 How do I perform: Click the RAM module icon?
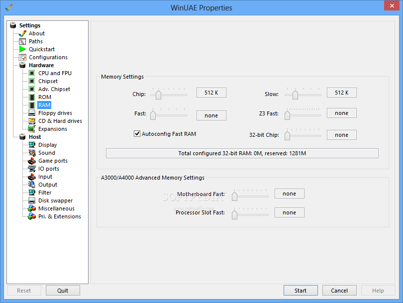coord(32,105)
